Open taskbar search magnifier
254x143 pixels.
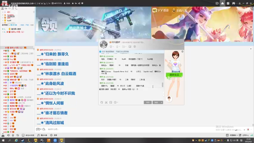pos(10,140)
